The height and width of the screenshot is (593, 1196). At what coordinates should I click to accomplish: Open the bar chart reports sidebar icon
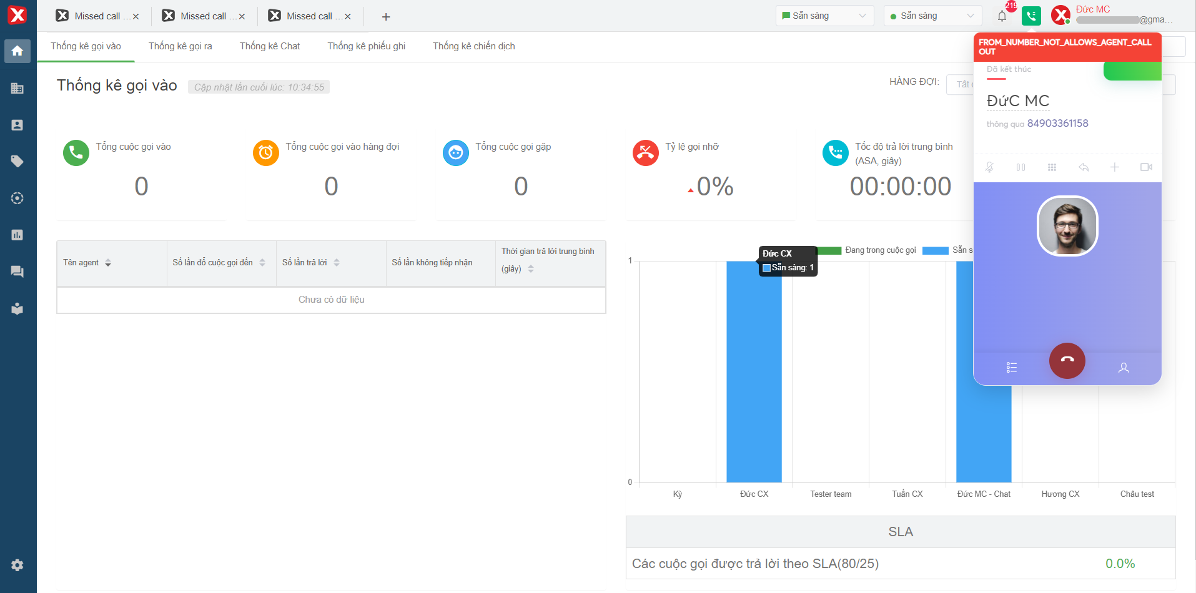coord(17,235)
